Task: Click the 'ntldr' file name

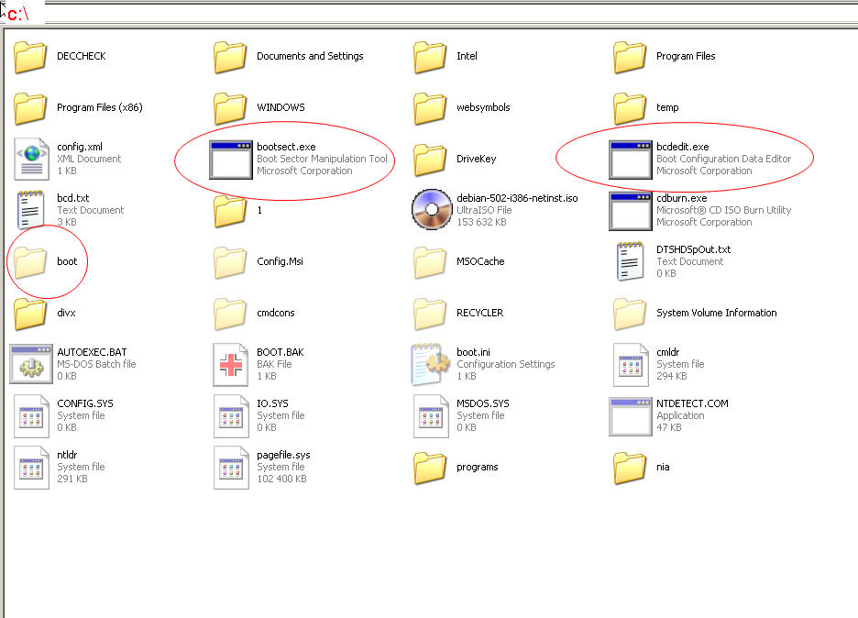Action: click(x=67, y=455)
